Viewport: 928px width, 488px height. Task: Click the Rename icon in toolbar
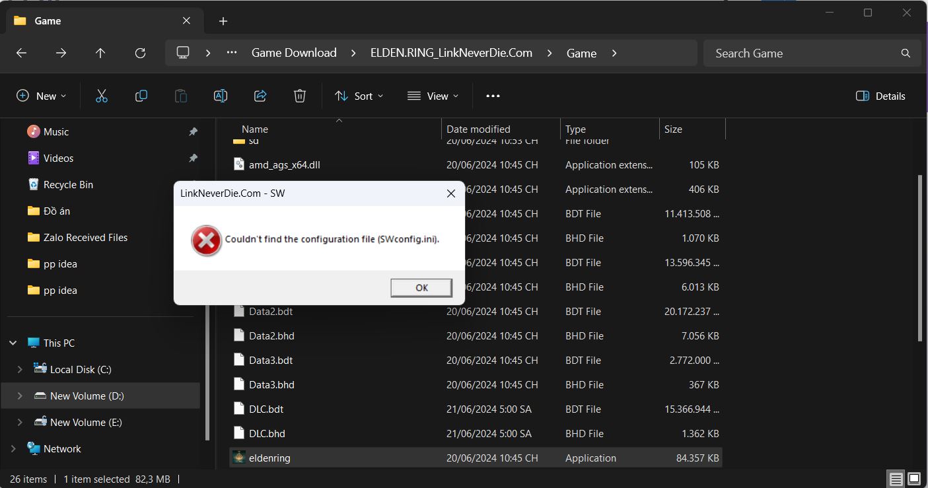(220, 96)
